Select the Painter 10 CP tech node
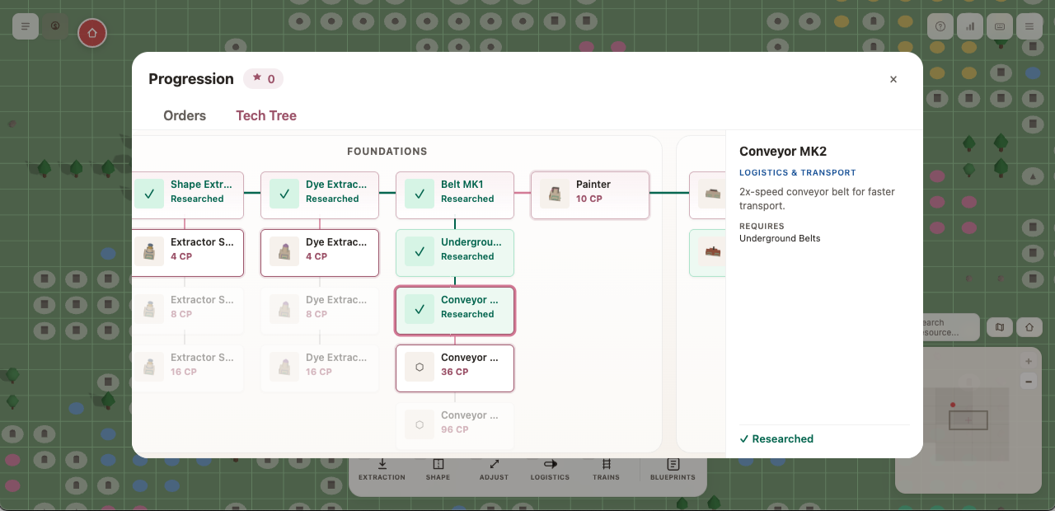The image size is (1055, 511). pyautogui.click(x=590, y=195)
